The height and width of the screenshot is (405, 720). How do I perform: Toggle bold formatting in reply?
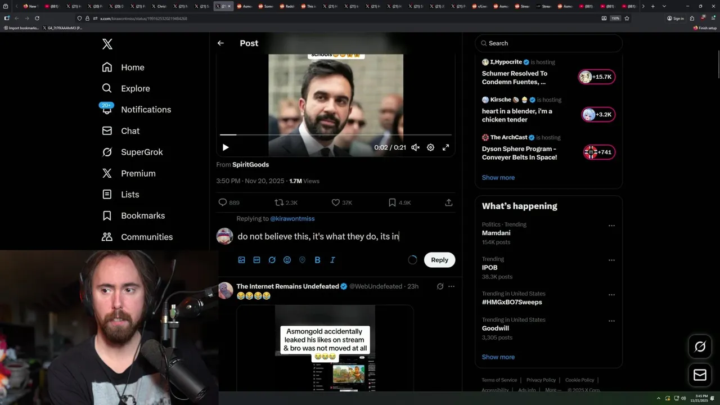[317, 260]
